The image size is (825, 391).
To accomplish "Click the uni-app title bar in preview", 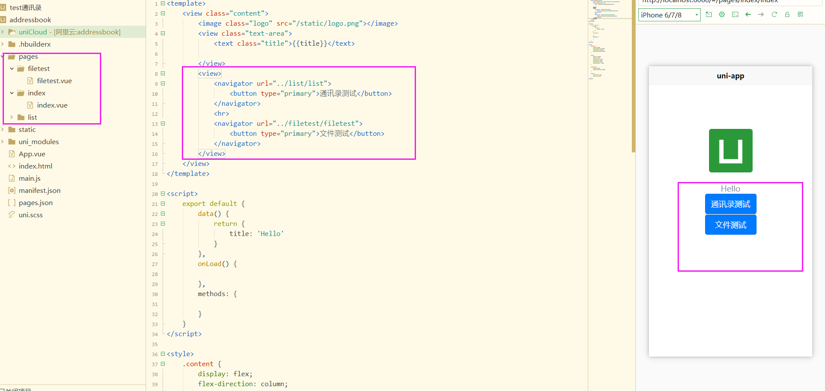I will click(730, 76).
